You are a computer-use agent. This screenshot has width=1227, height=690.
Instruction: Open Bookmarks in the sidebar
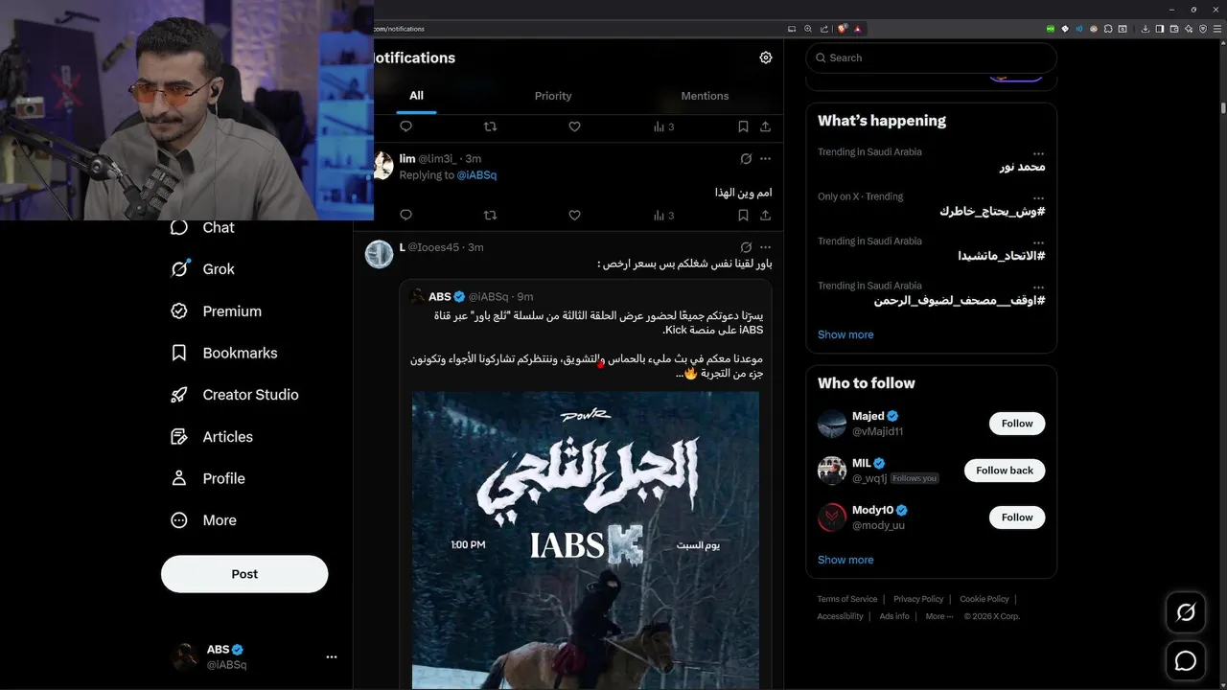pyautogui.click(x=223, y=353)
